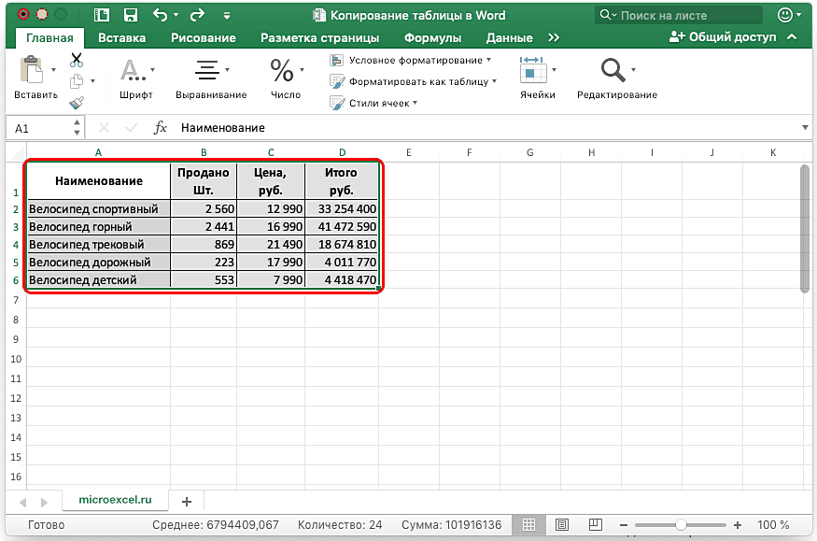Switch to the Разметка страницы tab
Viewport: 817px width, 541px height.
[x=320, y=38]
